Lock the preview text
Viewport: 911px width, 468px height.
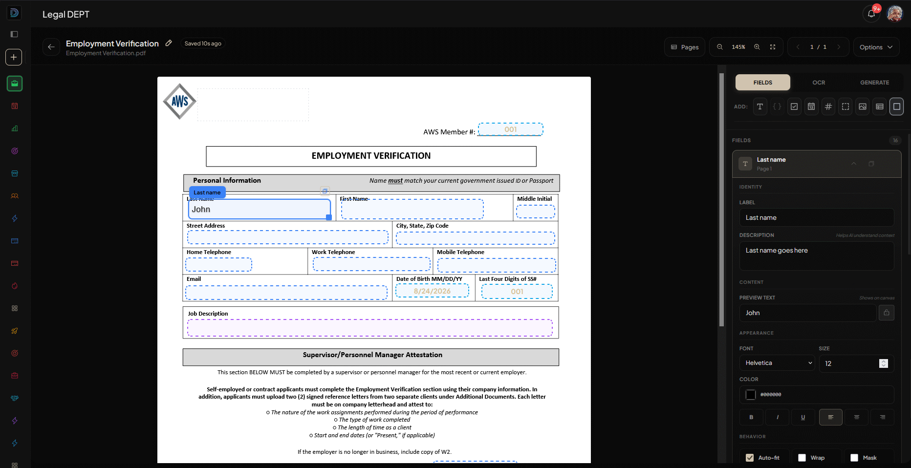(x=887, y=313)
